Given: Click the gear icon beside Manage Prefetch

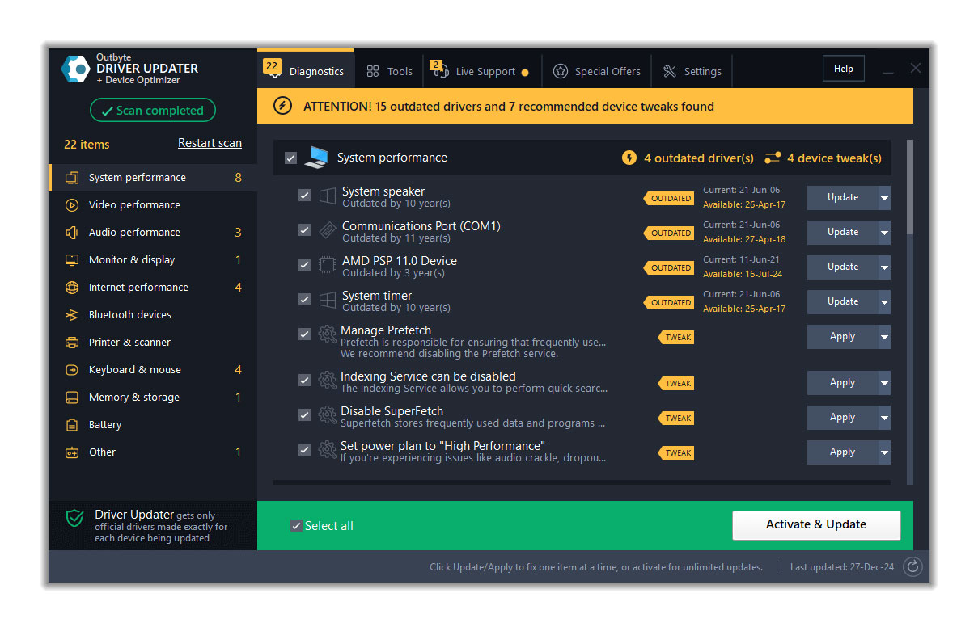Looking at the screenshot, I should [328, 334].
